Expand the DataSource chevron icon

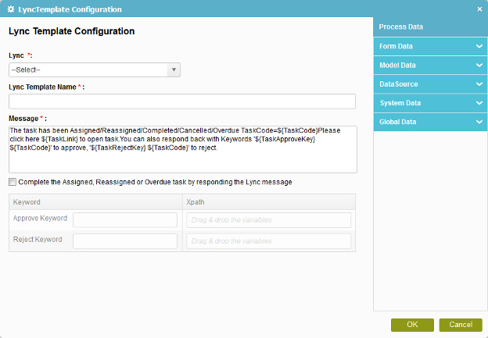[x=479, y=84]
